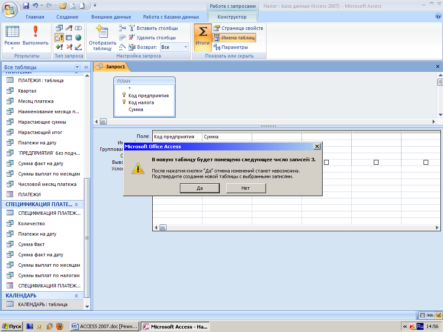Open Работа с базами данных tab

[x=171, y=17]
